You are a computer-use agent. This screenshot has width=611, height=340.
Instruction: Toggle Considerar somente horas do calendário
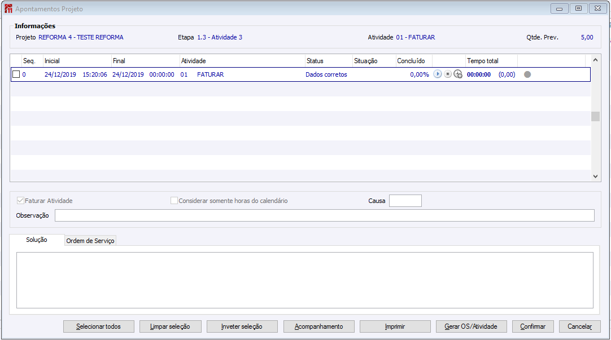point(174,201)
